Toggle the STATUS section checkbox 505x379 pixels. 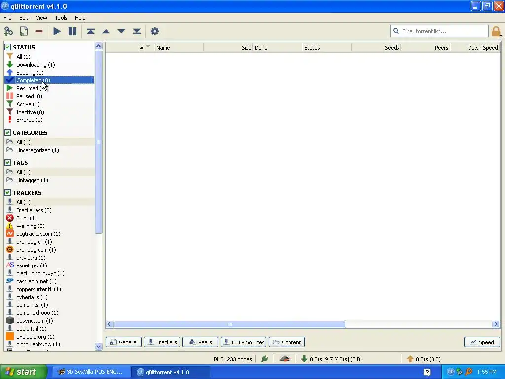[8, 47]
